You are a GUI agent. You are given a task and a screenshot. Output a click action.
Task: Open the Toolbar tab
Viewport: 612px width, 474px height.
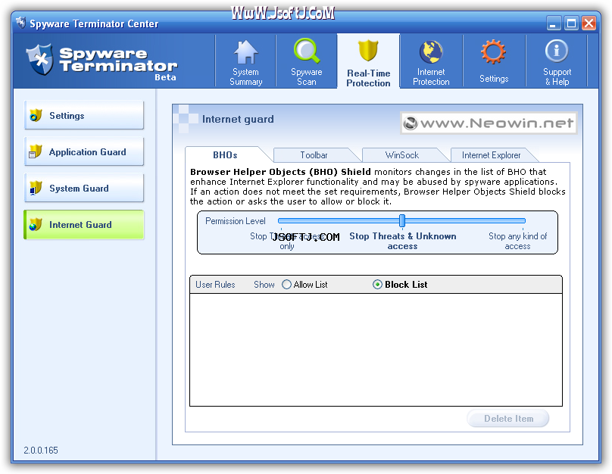314,155
